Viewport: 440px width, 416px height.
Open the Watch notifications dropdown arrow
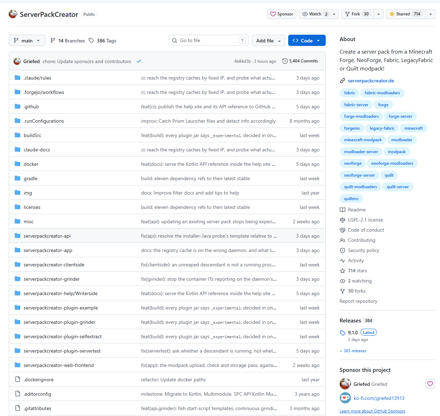coord(334,14)
